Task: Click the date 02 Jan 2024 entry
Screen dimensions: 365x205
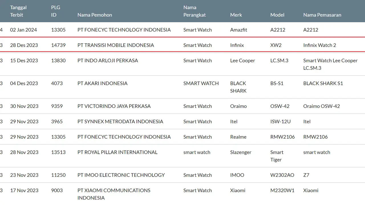Action: [x=24, y=30]
